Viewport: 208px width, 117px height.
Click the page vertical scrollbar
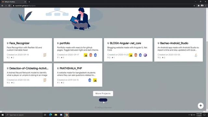[x=207, y=59]
